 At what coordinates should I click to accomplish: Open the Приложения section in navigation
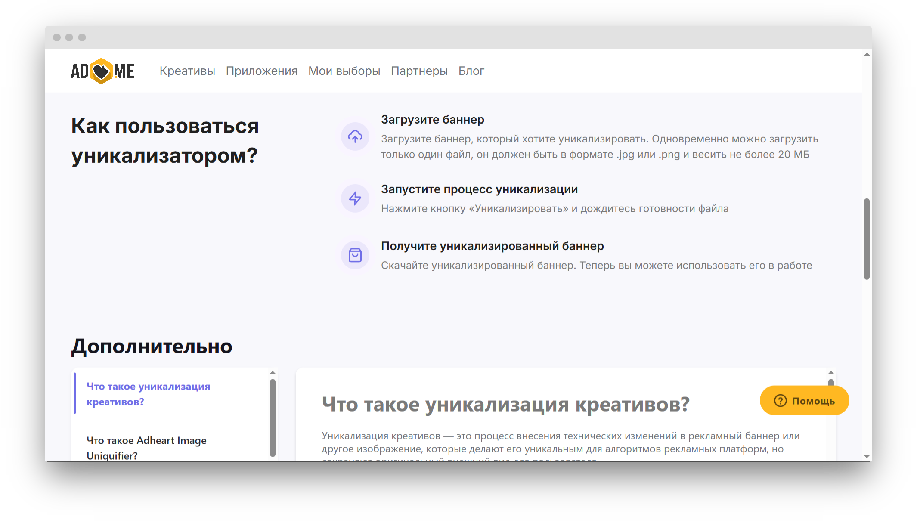pyautogui.click(x=261, y=71)
